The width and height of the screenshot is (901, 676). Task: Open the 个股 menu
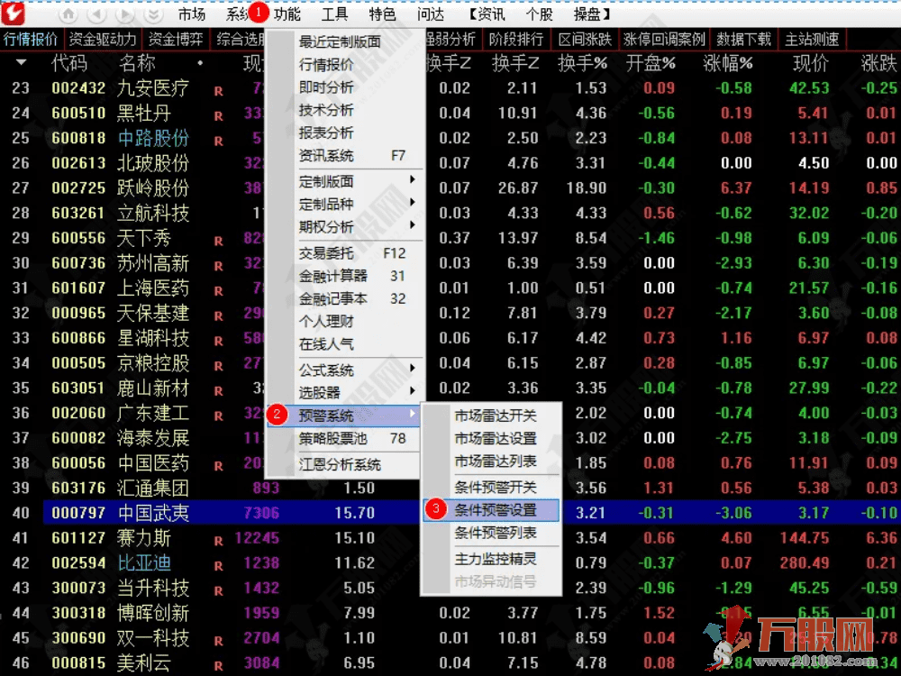(539, 14)
